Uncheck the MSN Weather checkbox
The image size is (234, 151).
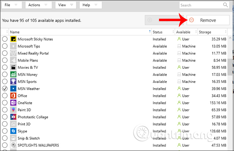coord(5,89)
